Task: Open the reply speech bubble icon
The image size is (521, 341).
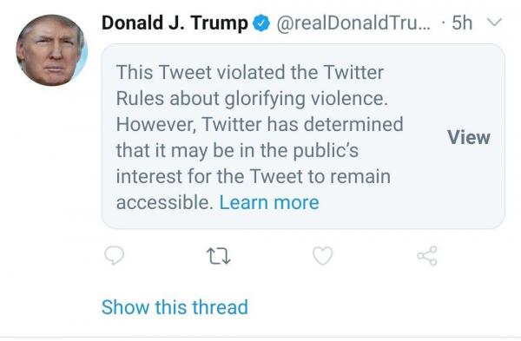Action: [x=115, y=255]
